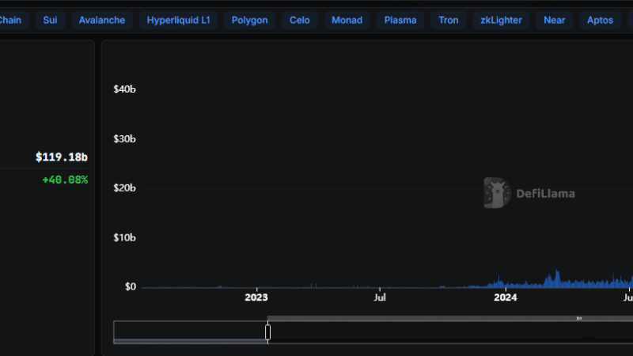The width and height of the screenshot is (633, 356).
Task: Click the 2023 x-axis label
Action: pos(256,297)
